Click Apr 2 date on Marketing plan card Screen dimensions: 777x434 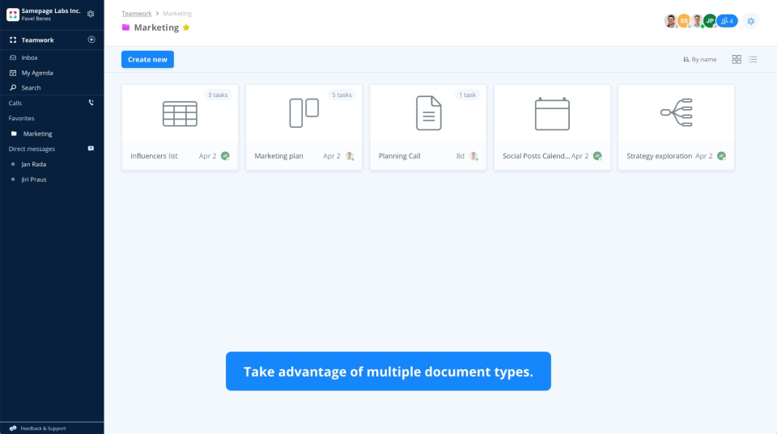point(332,156)
